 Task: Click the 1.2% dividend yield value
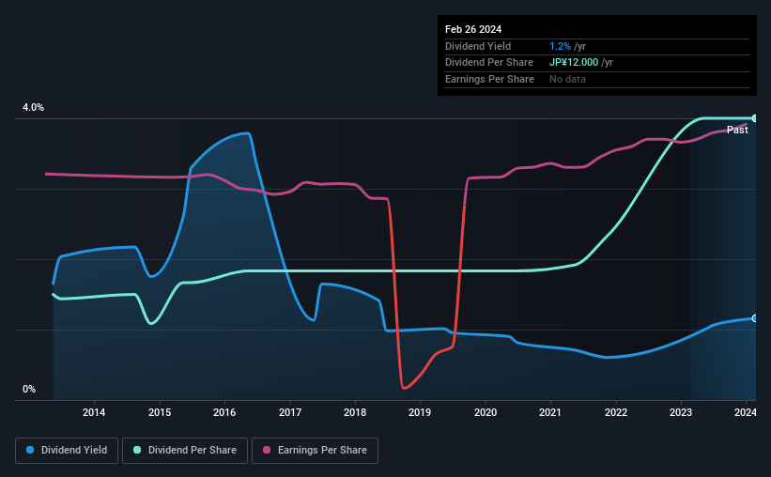(560, 46)
